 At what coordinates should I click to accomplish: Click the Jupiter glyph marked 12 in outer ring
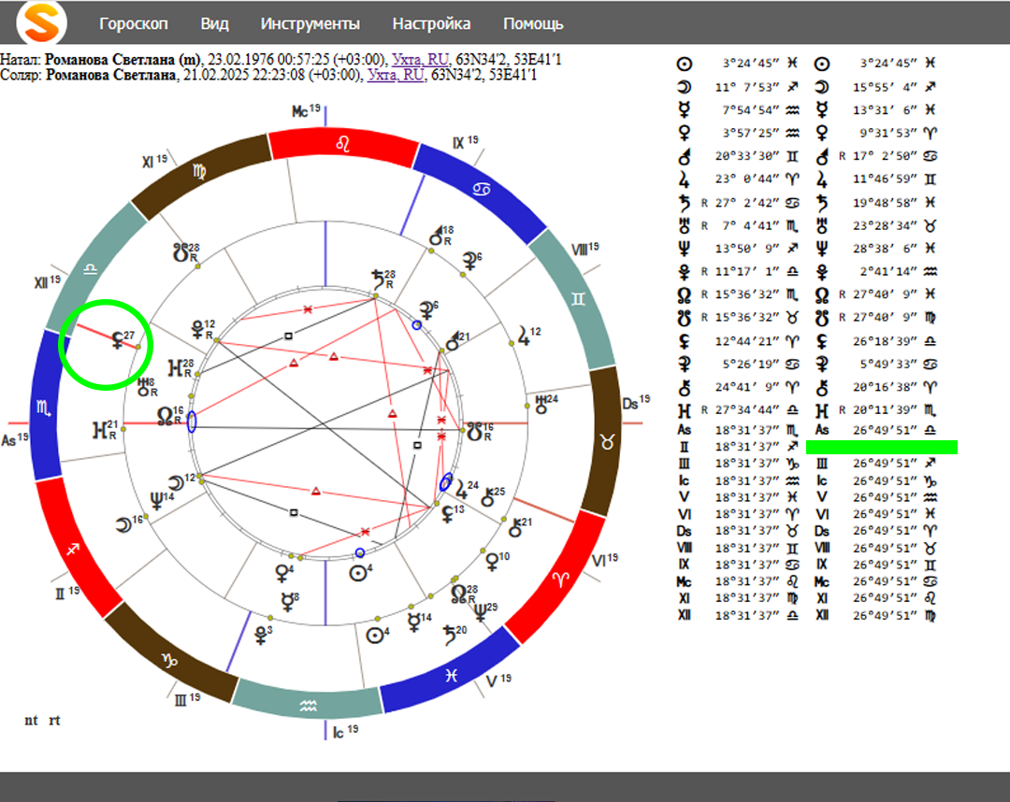point(525,336)
